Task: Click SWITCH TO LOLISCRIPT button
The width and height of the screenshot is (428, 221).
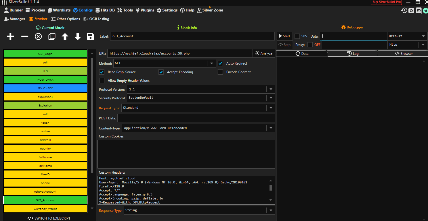Action: pos(49,218)
